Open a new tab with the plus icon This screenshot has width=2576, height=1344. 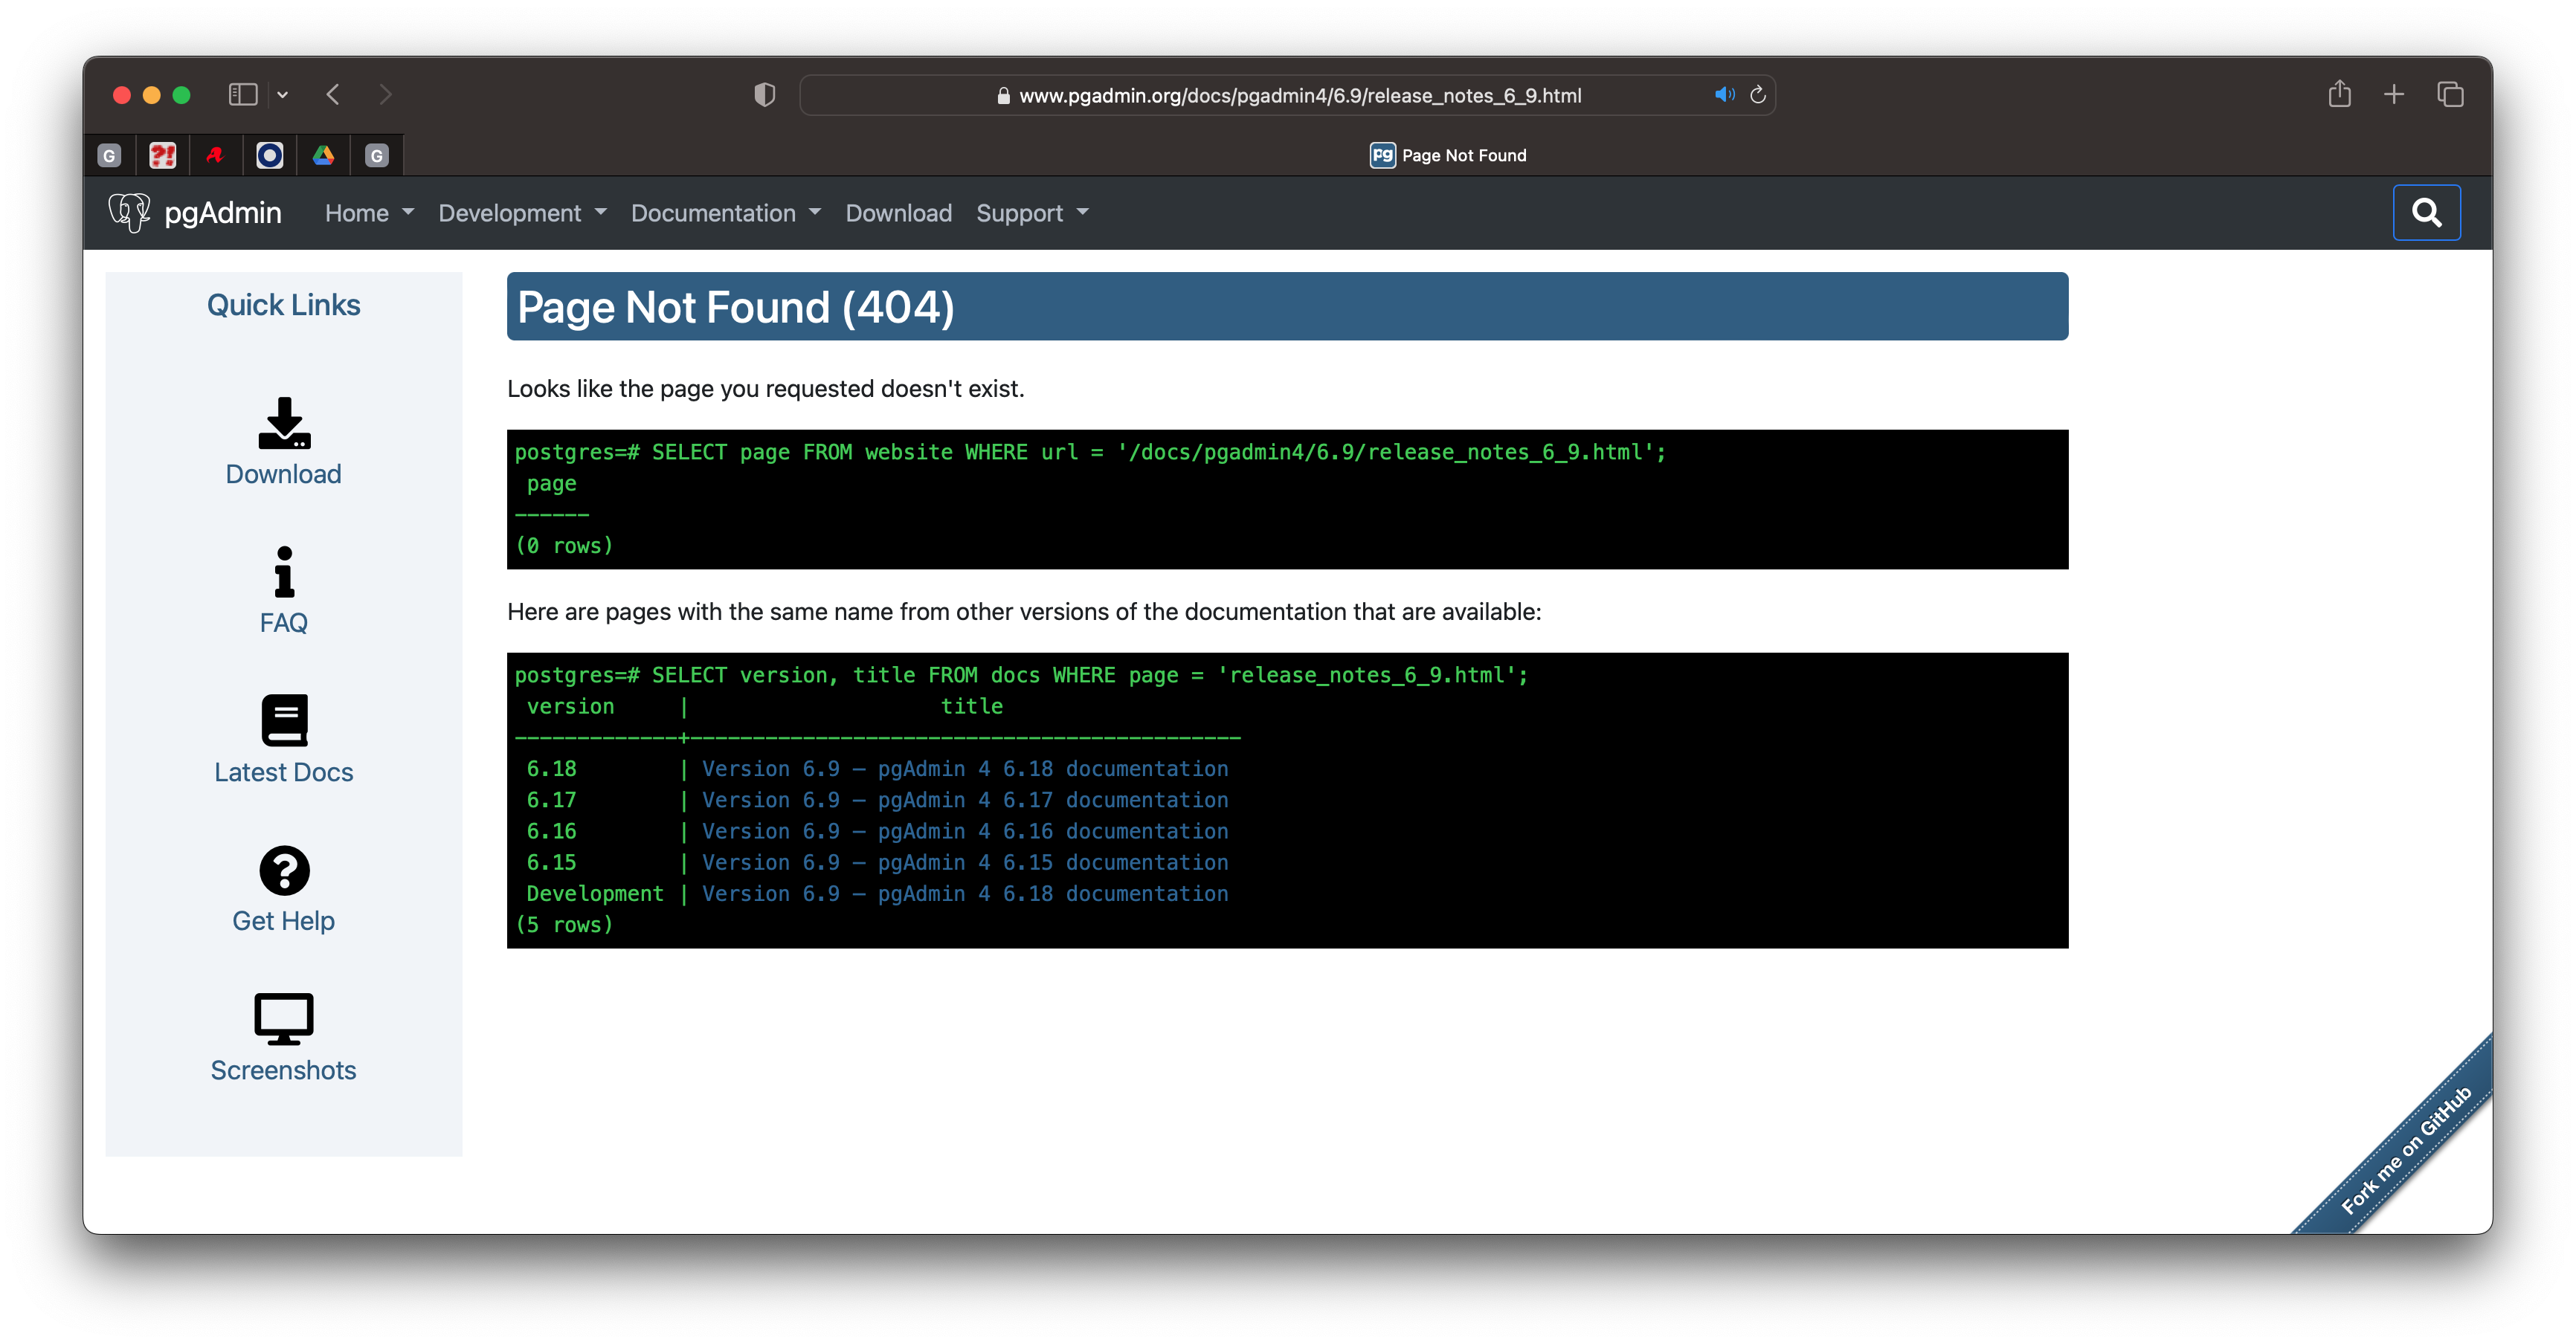(2394, 95)
